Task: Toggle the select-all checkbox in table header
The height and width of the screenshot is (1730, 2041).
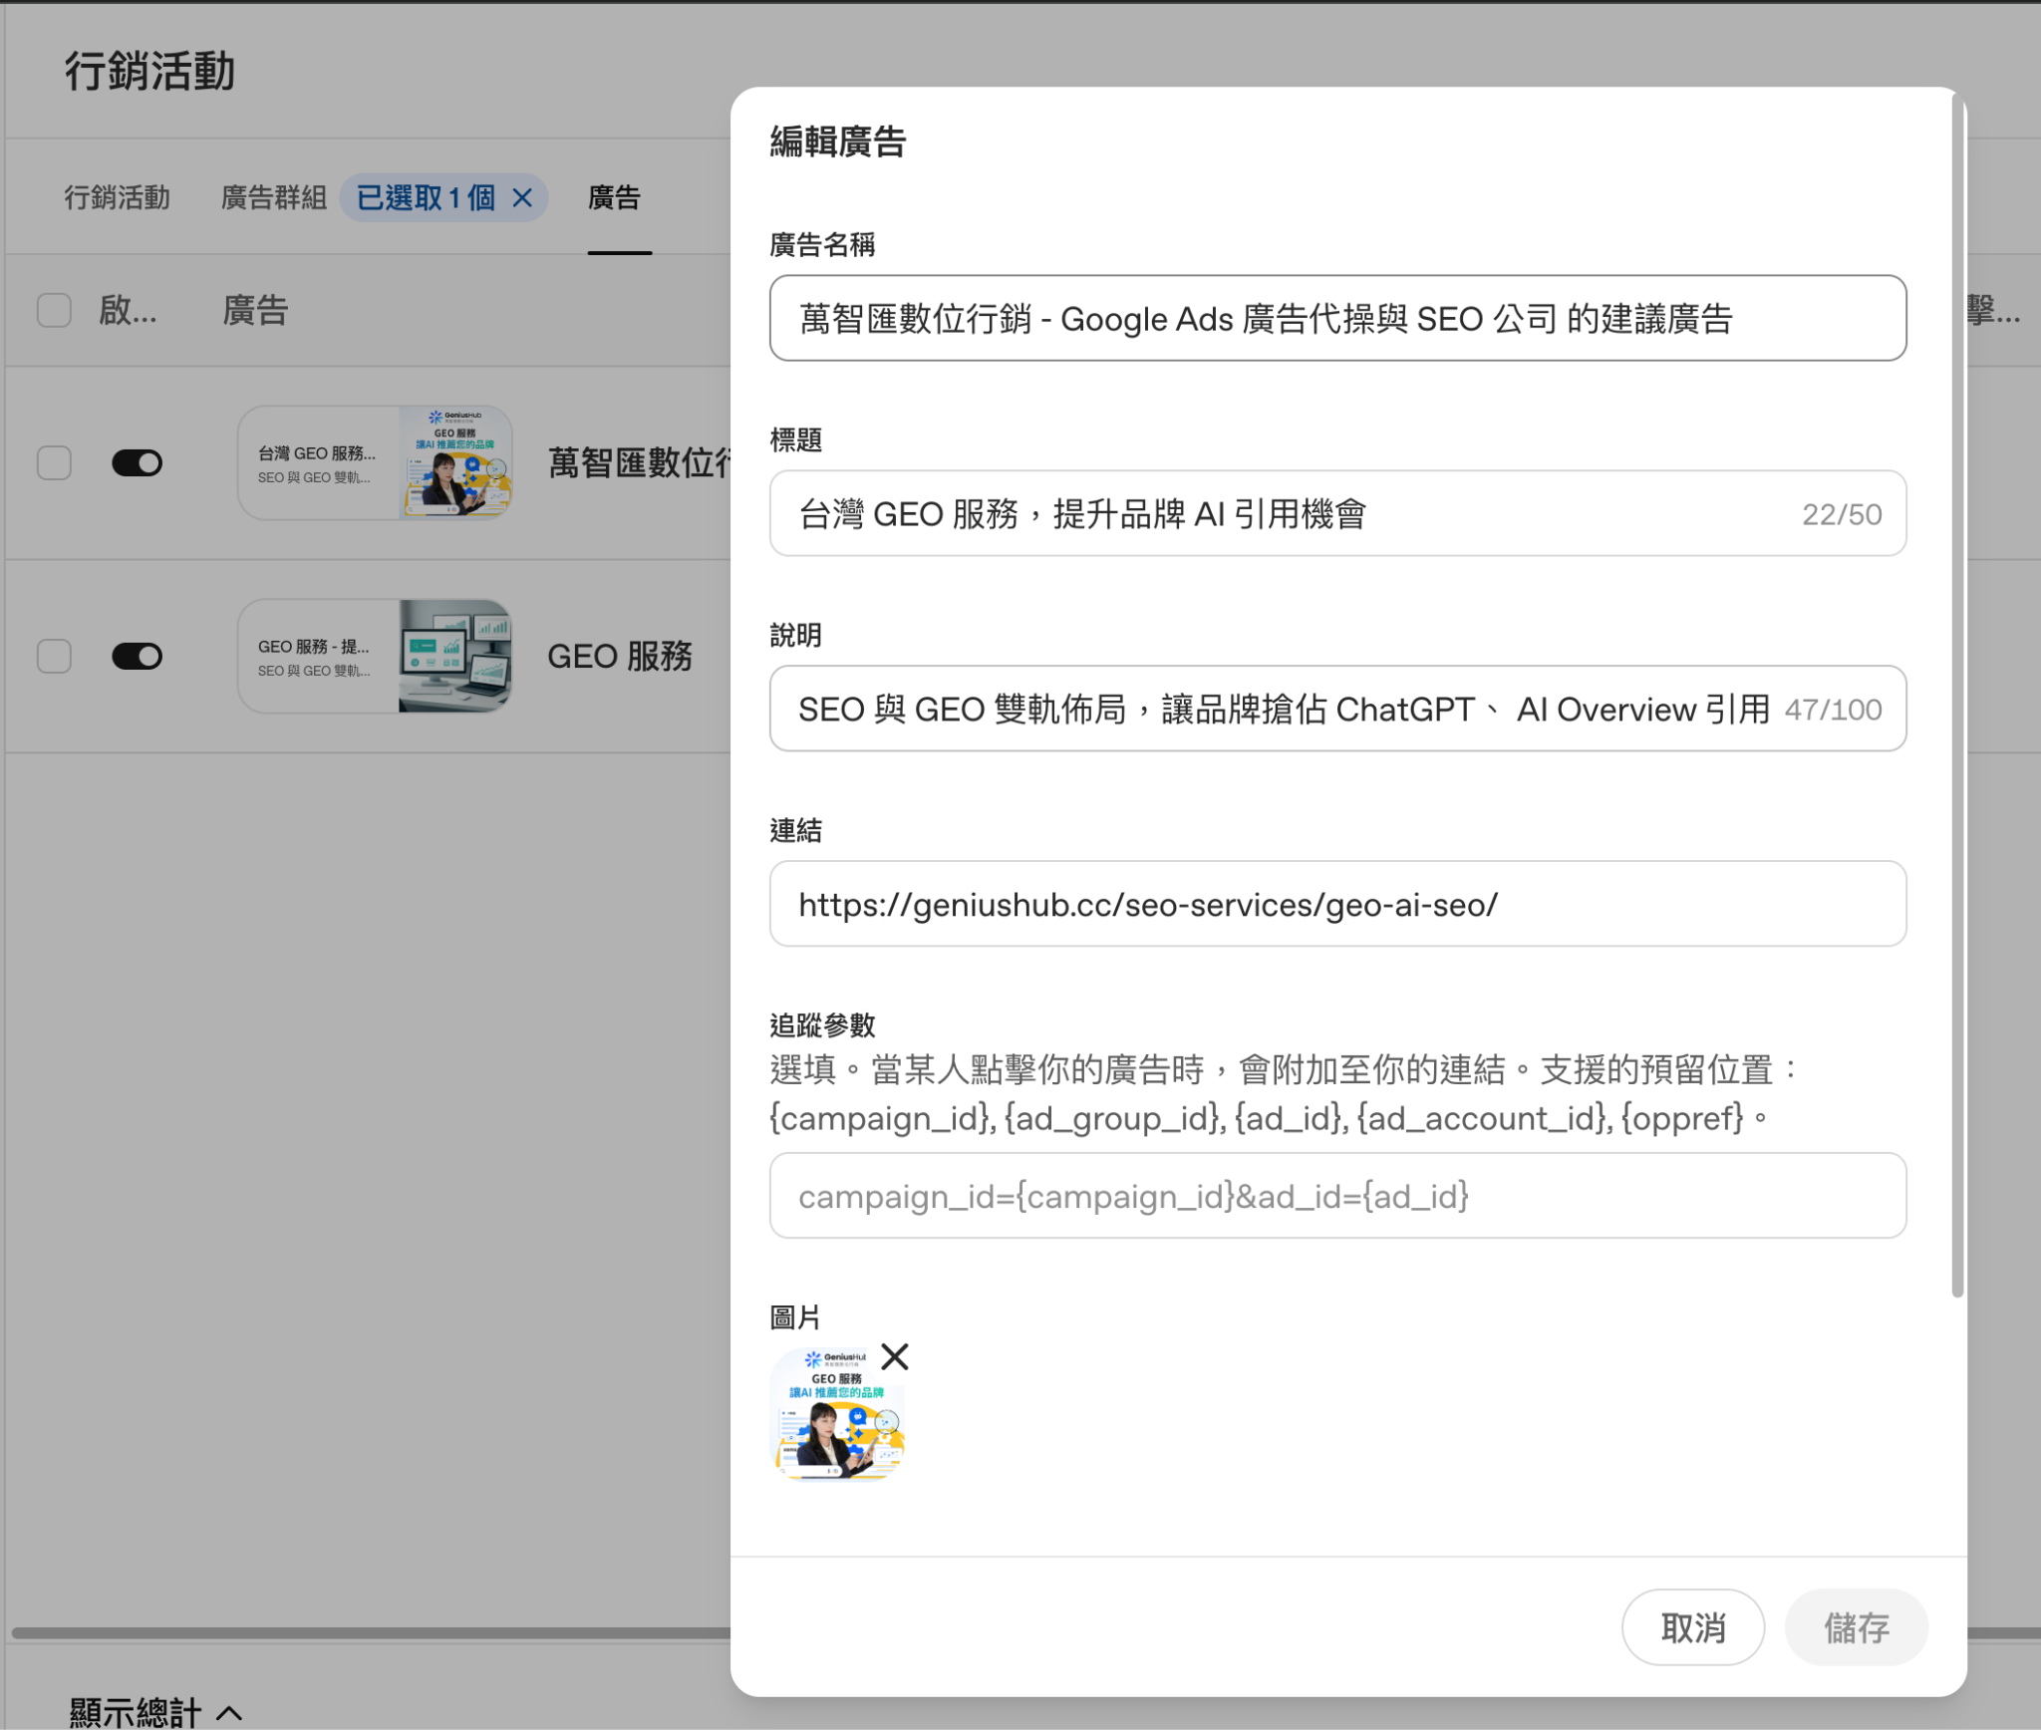Action: coord(54,310)
